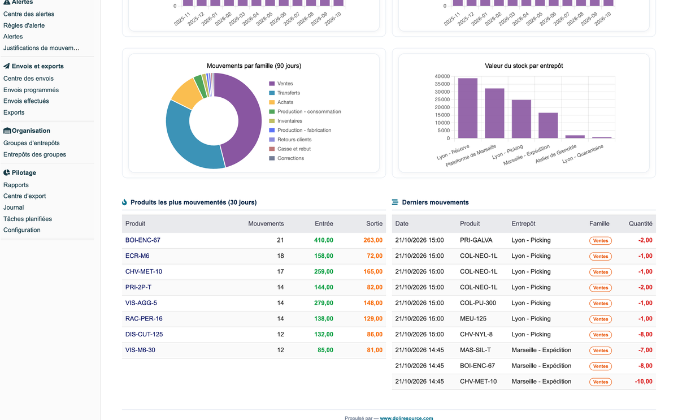Toggle Corrections legend entry
678x420 pixels.
pos(286,158)
